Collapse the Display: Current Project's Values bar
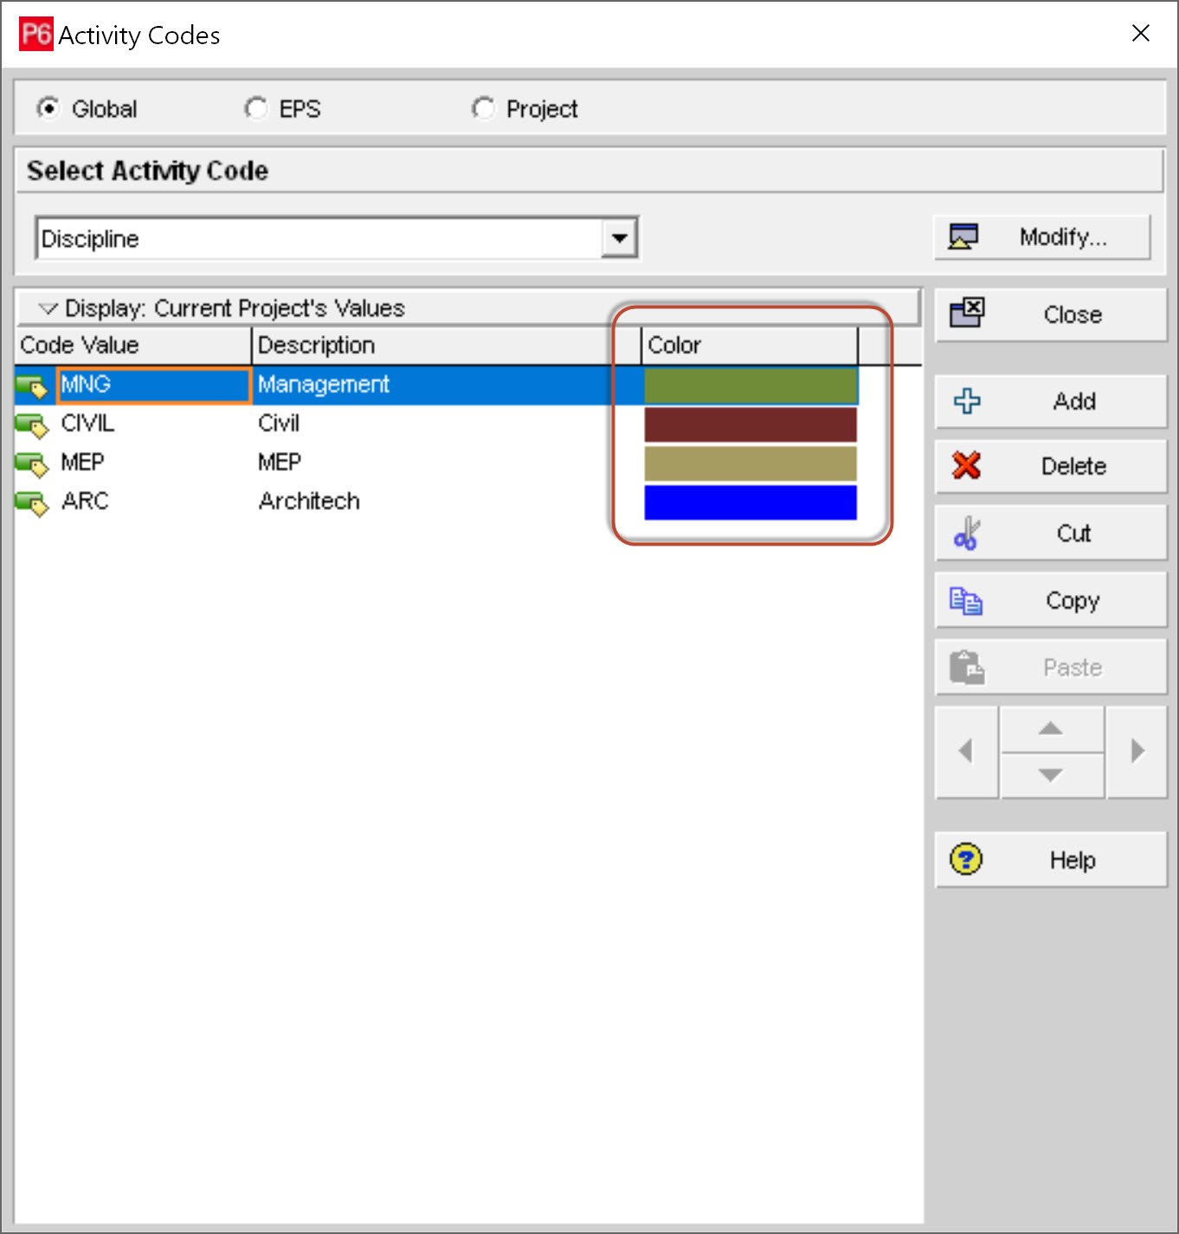Screen dimensions: 1179x1234 click(x=48, y=308)
